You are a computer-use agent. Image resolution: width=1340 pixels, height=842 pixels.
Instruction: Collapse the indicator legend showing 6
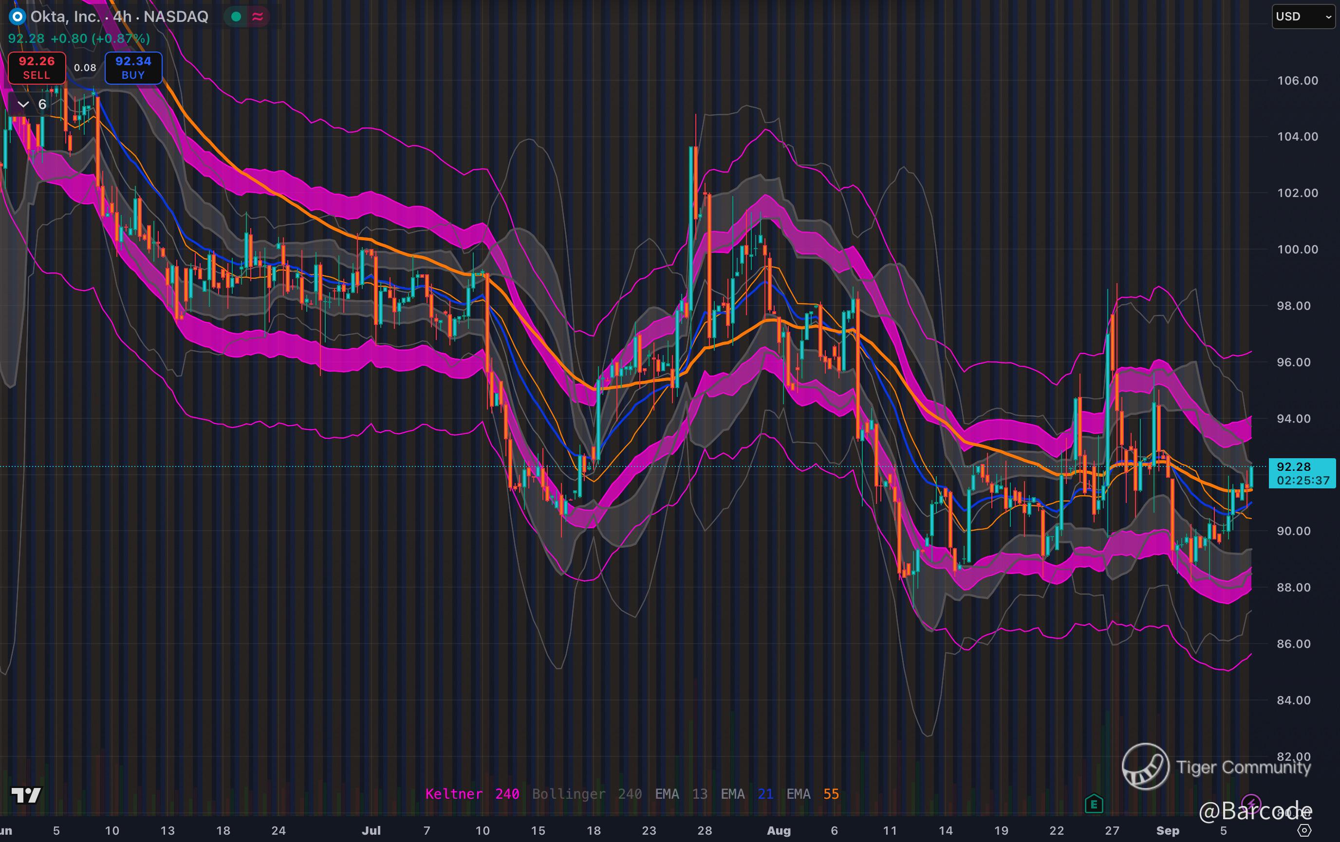(23, 105)
